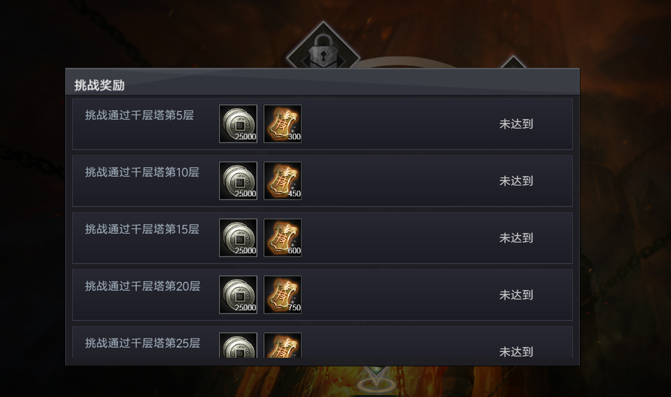The image size is (671, 397).
Task: Select the 挑战通过千层塔第5层 reward row
Action: pyautogui.click(x=323, y=123)
